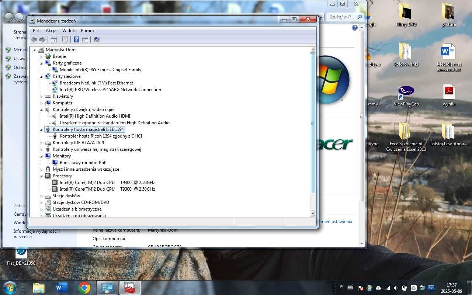Screen dimensions: 472x295
Task: Select the Mediolan na weekend Word document
Action: (x=449, y=57)
